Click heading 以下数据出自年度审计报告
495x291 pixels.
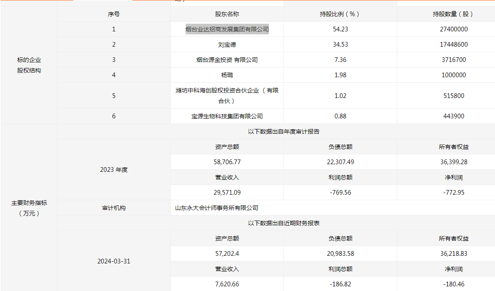coord(283,132)
